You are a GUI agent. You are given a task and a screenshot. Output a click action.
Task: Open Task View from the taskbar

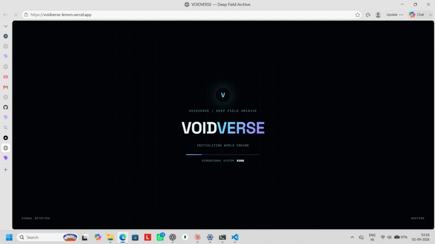tap(85, 238)
